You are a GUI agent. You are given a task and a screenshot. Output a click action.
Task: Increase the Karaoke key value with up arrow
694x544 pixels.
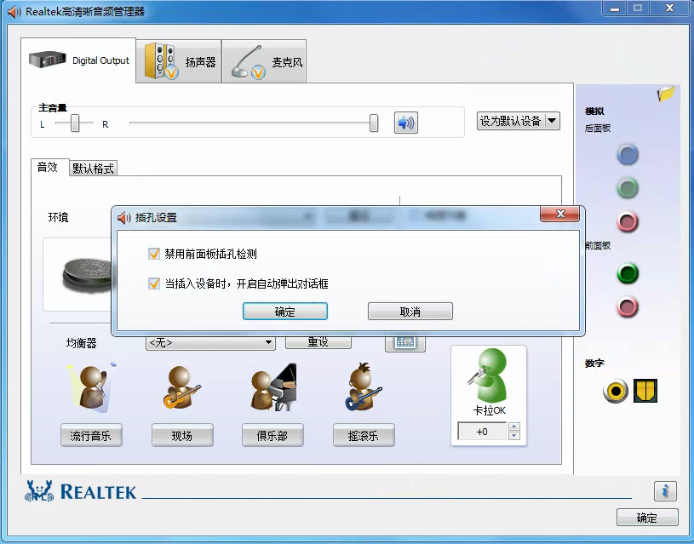513,427
